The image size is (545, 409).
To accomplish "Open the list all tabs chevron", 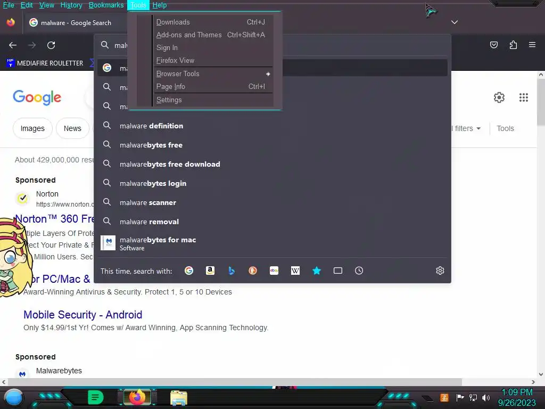I will (x=455, y=22).
